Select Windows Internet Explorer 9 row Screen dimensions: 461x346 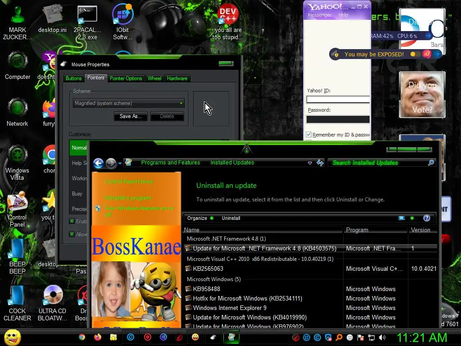[311, 308]
